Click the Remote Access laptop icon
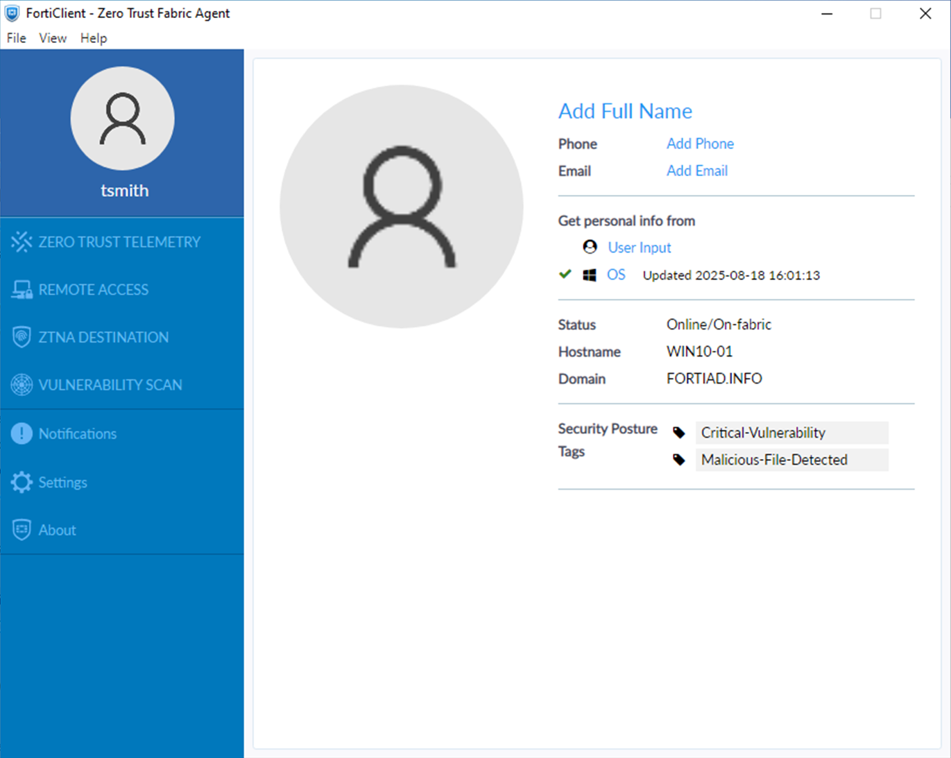Image resolution: width=951 pixels, height=758 pixels. pyautogui.click(x=22, y=290)
